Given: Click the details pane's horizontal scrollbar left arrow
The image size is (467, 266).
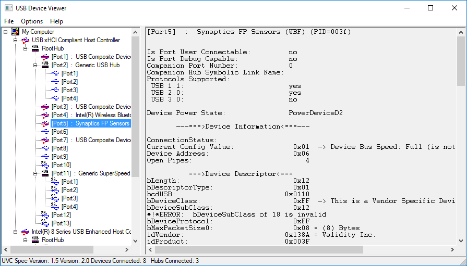Looking at the screenshot, I should click(151, 249).
